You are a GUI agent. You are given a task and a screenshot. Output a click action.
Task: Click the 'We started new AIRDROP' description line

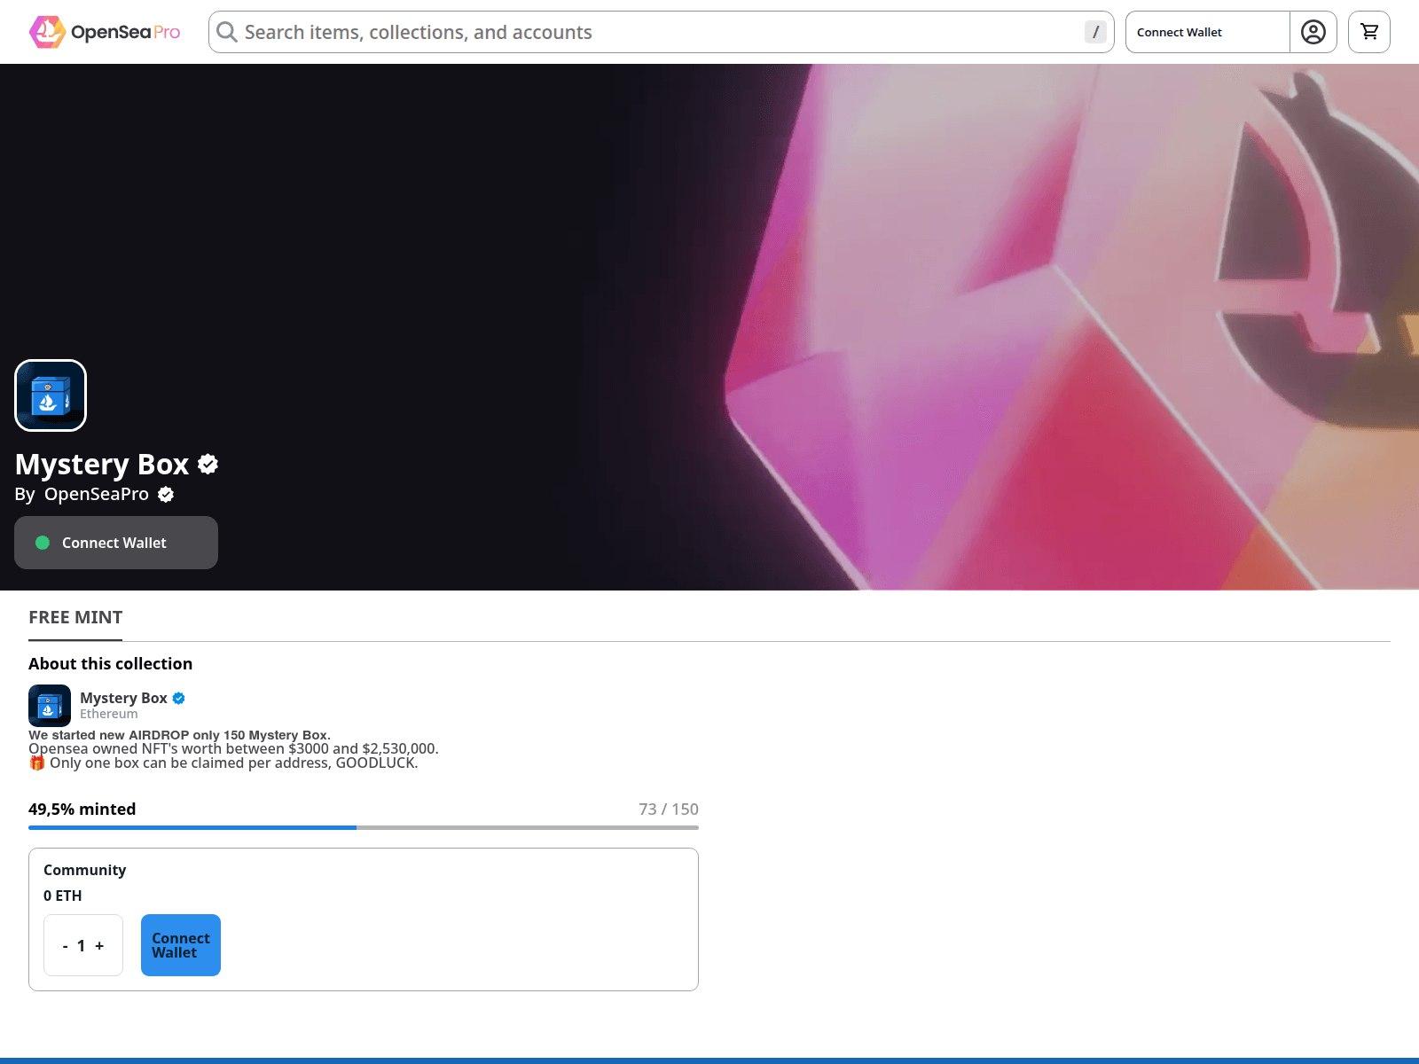[x=179, y=735]
